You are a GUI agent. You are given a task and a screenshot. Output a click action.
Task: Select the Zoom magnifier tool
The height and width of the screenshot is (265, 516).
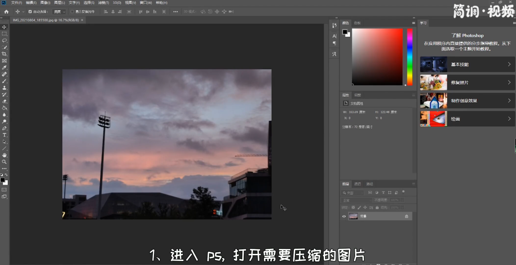tap(4, 161)
